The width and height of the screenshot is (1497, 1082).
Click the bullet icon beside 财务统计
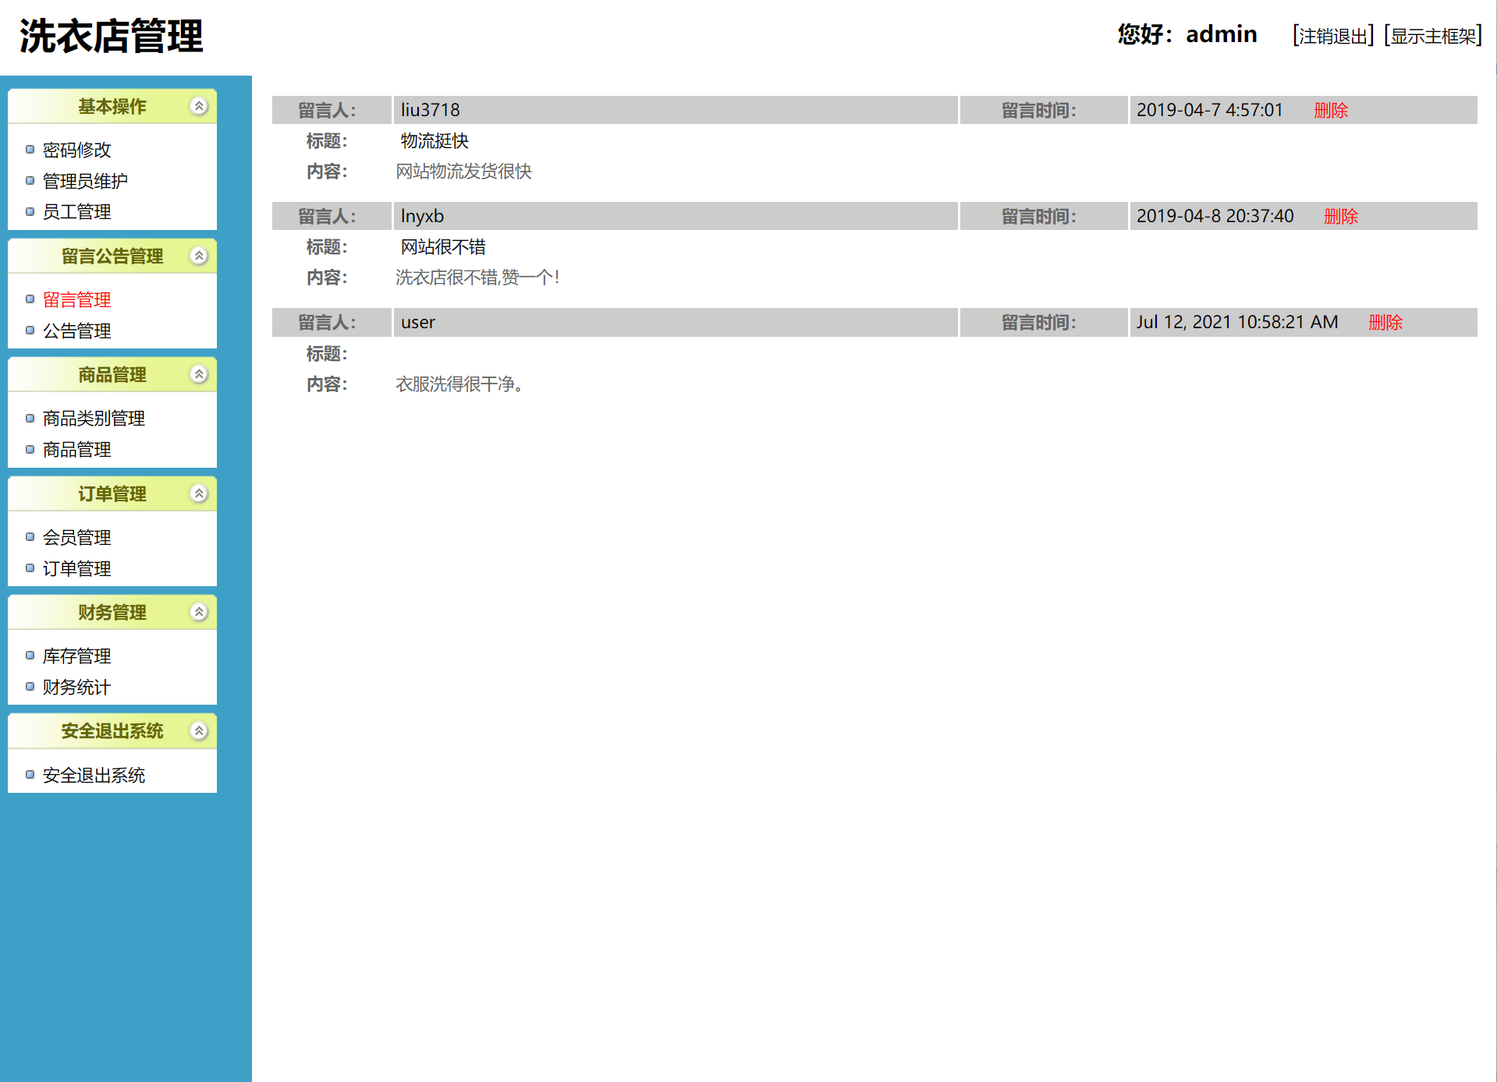pos(30,687)
